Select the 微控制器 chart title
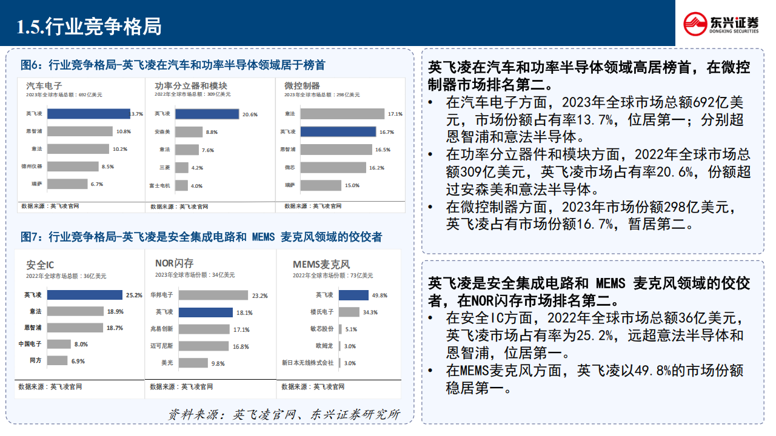 click(302, 85)
